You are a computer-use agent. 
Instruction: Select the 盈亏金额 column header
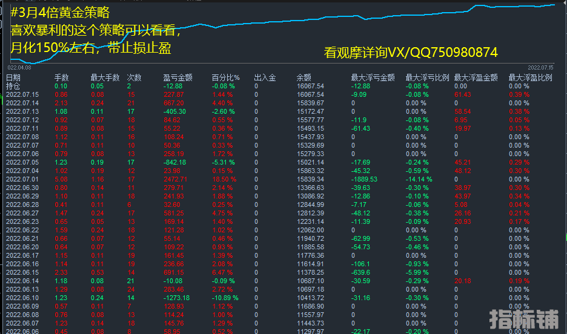click(178, 77)
